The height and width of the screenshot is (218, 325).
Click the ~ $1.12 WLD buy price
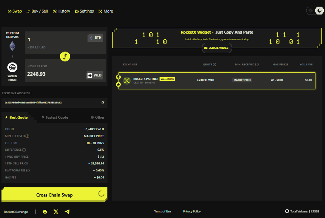[x=99, y=157]
